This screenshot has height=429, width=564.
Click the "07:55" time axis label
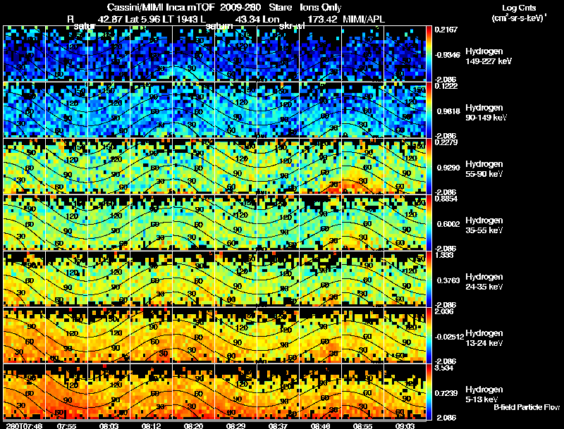click(x=66, y=425)
